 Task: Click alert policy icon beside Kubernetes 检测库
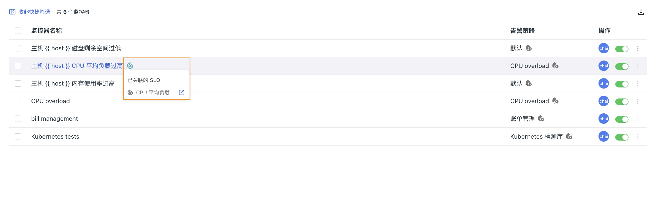tap(569, 136)
